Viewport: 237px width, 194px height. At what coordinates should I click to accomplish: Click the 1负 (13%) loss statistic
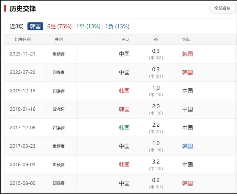pos(117,26)
